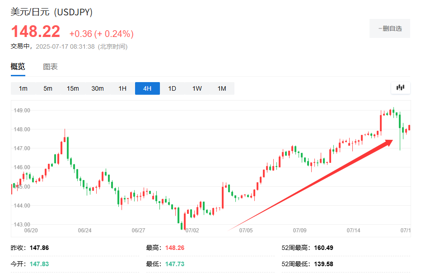This screenshot has height=277, width=421.
Task: Click the current price 148.22
Action: 35,32
